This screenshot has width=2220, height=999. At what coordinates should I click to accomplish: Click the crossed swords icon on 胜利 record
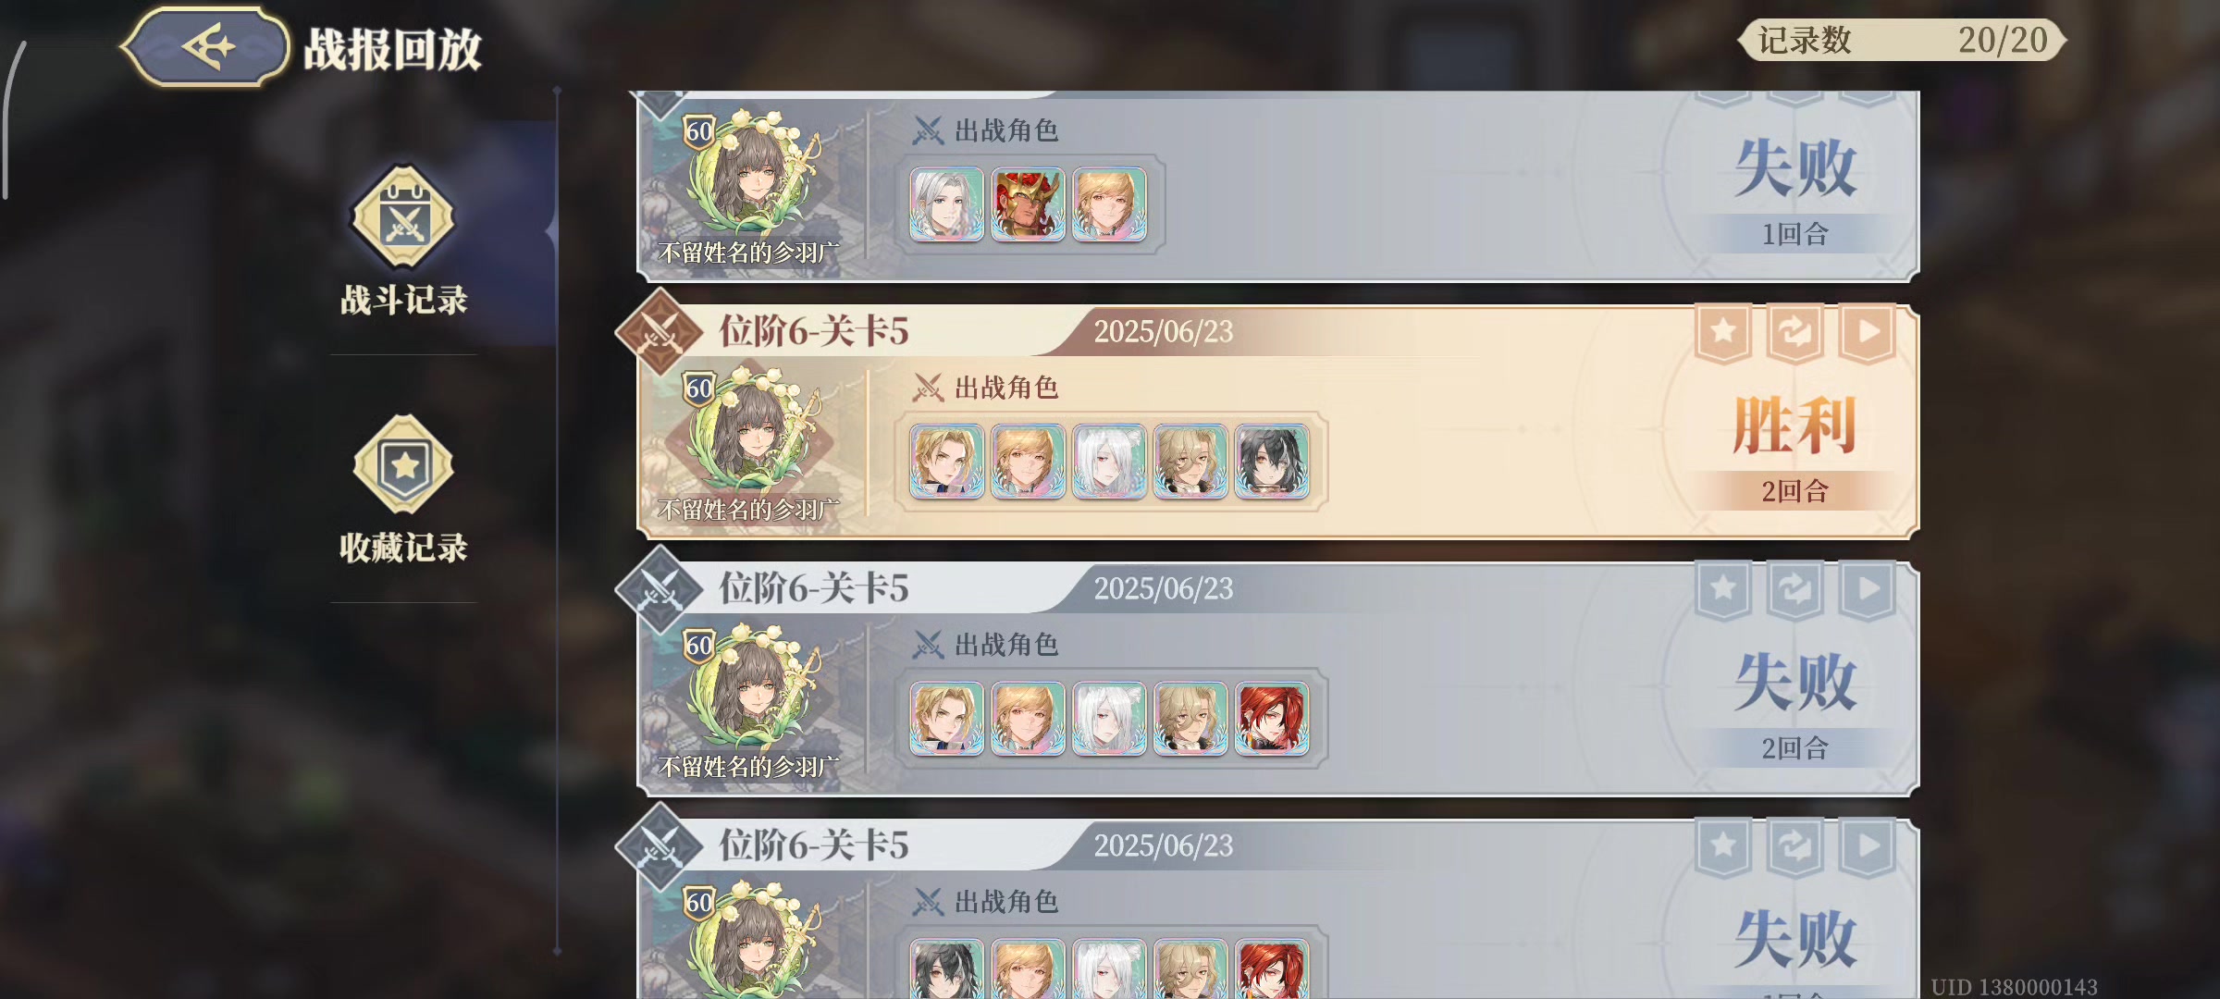click(660, 332)
